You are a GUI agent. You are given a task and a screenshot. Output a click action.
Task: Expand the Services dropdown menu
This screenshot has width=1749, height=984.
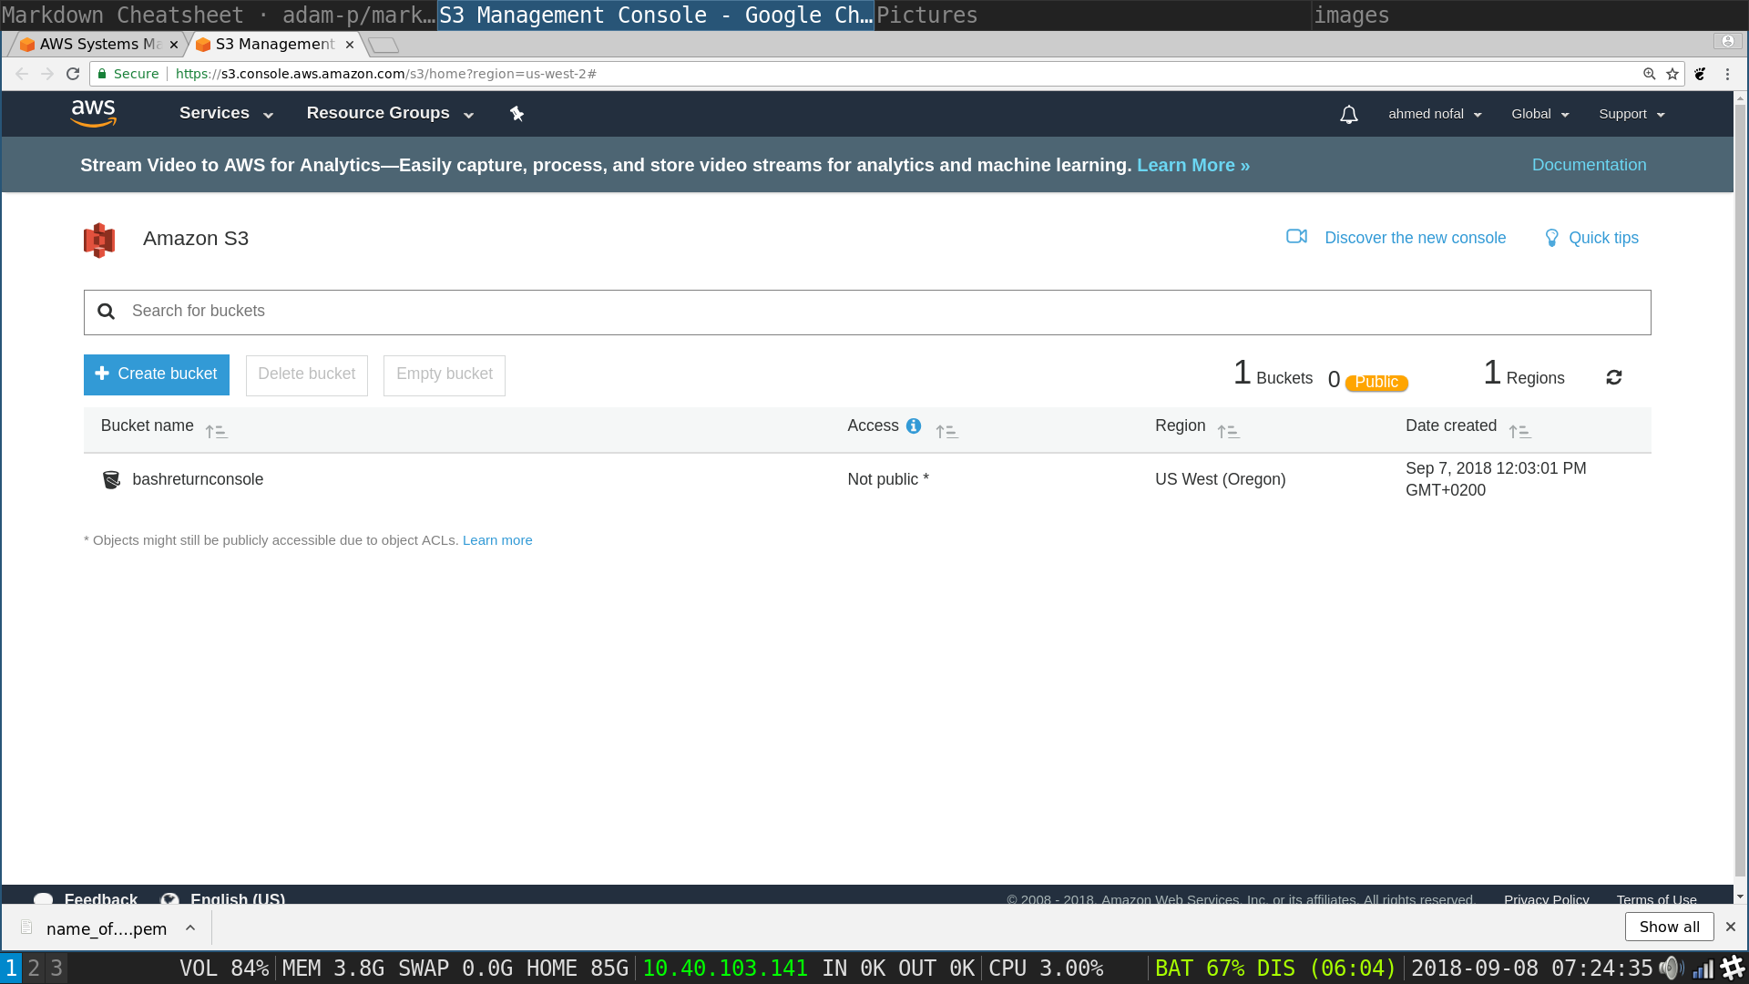pyautogui.click(x=226, y=114)
